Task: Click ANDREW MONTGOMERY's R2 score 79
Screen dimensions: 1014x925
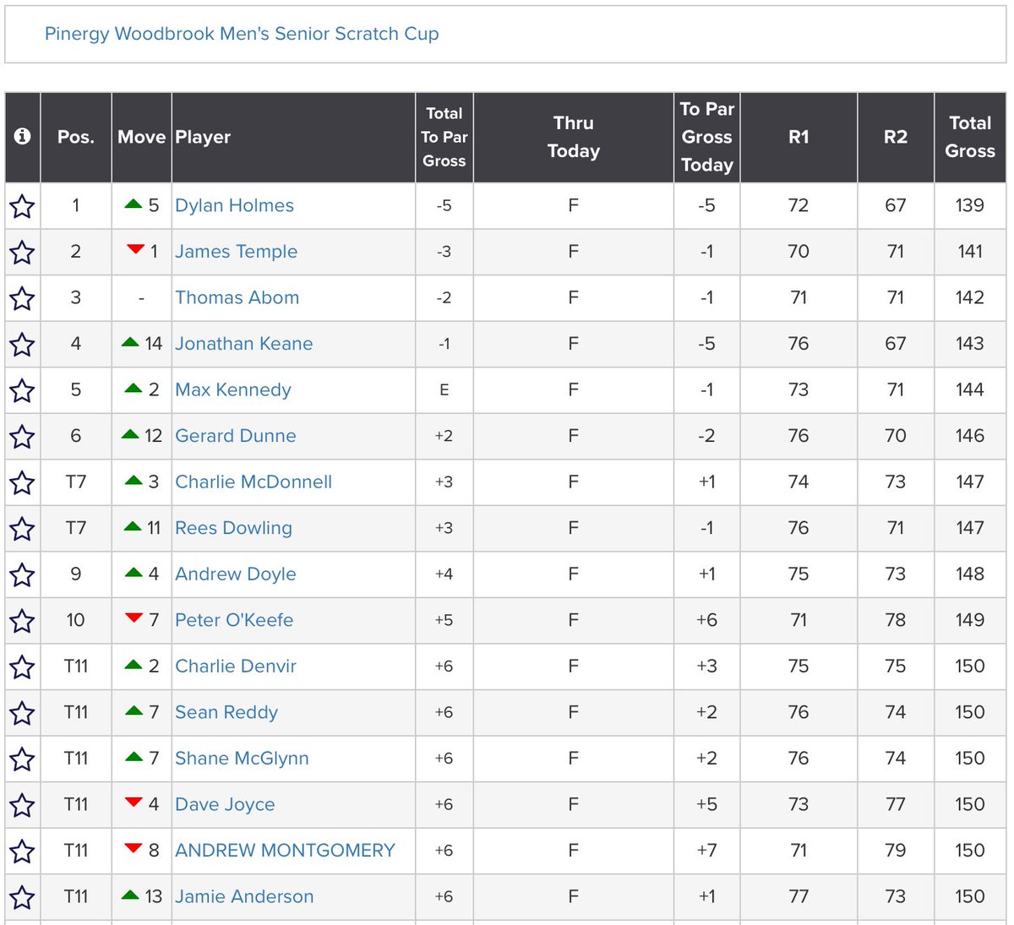Action: (896, 850)
